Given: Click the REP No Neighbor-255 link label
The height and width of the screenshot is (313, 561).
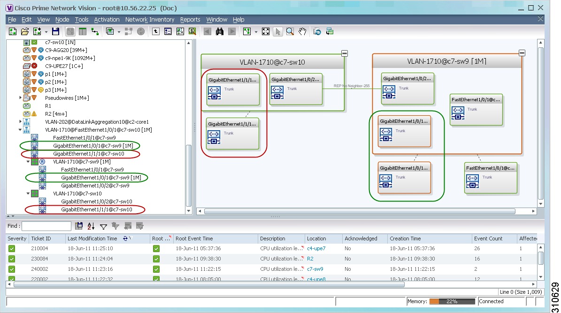Looking at the screenshot, I should pyautogui.click(x=352, y=86).
